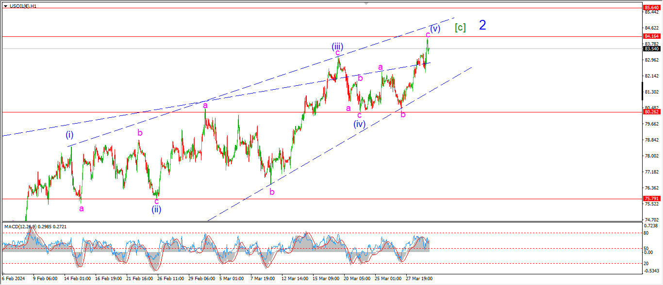The height and width of the screenshot is (285, 663).
Task: Select the blue (i) wave label
Action: (x=70, y=135)
